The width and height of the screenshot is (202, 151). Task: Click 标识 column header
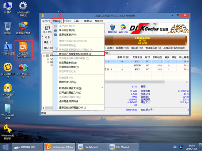click(148, 57)
